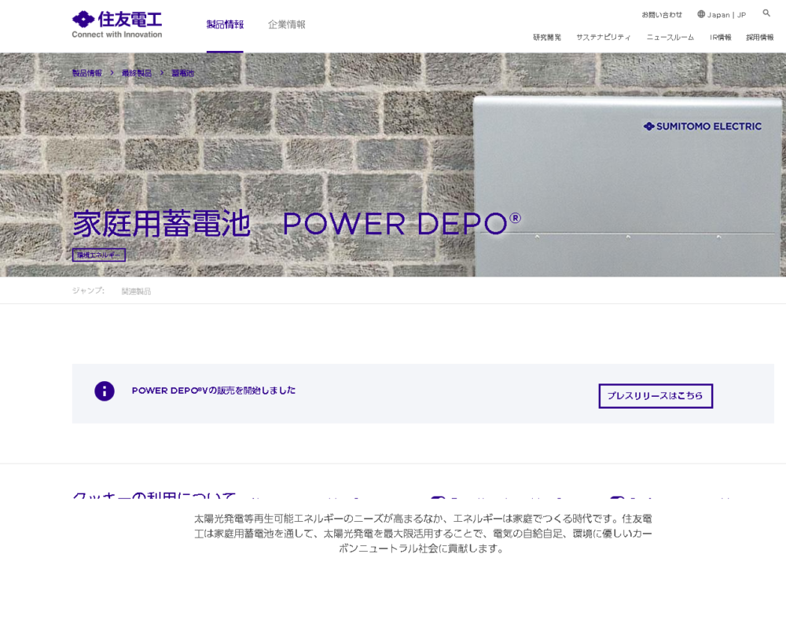
Task: Go to サステナビリティ in the header
Action: (604, 37)
